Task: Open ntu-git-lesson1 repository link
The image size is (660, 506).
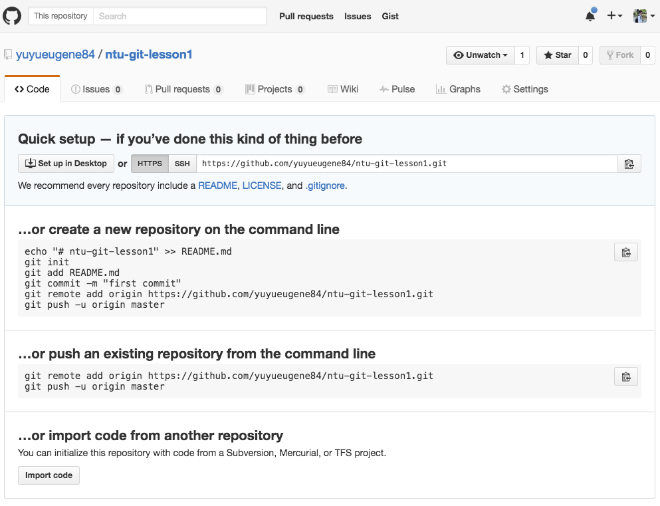Action: [149, 55]
